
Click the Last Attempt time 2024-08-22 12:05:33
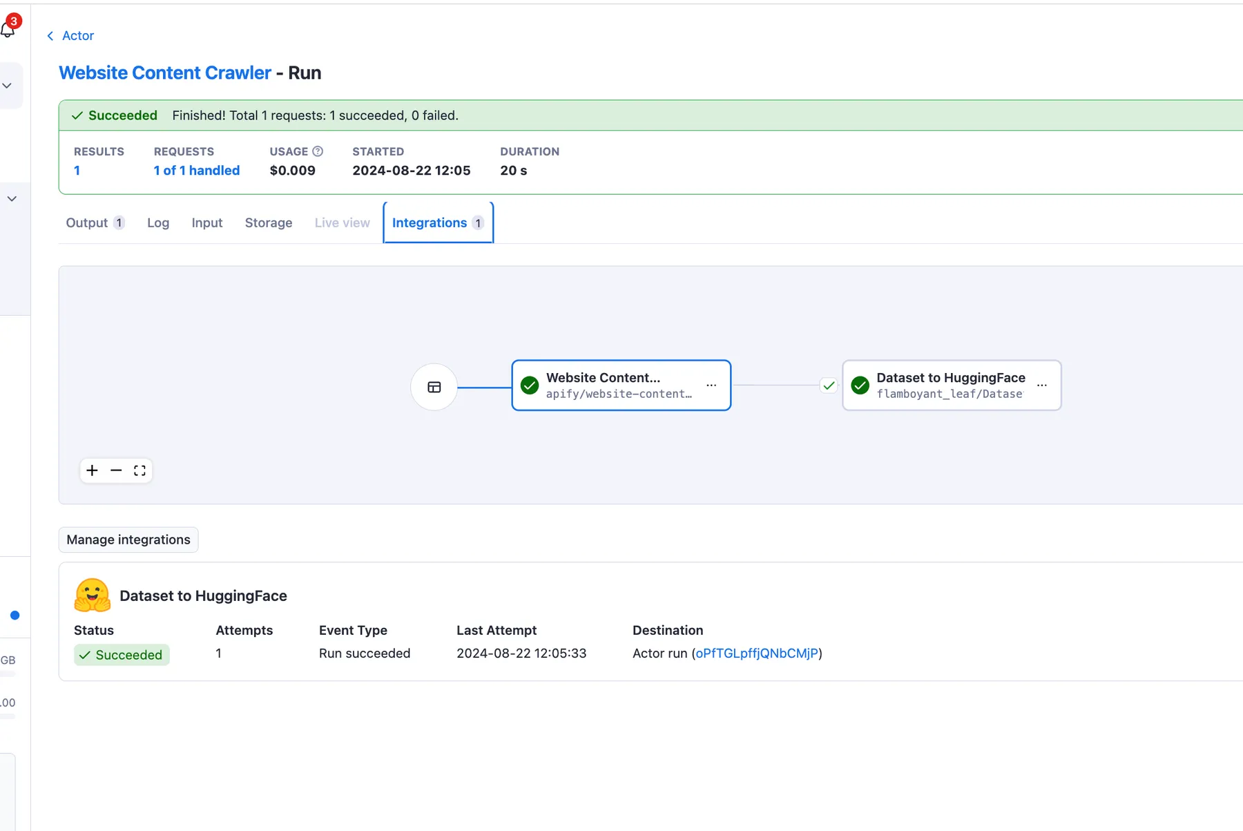tap(521, 653)
